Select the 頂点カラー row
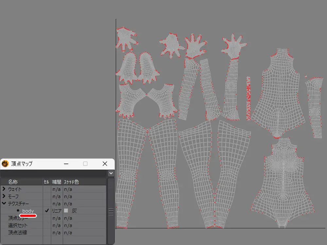Viewport: 327px width, 245px height. 18,218
